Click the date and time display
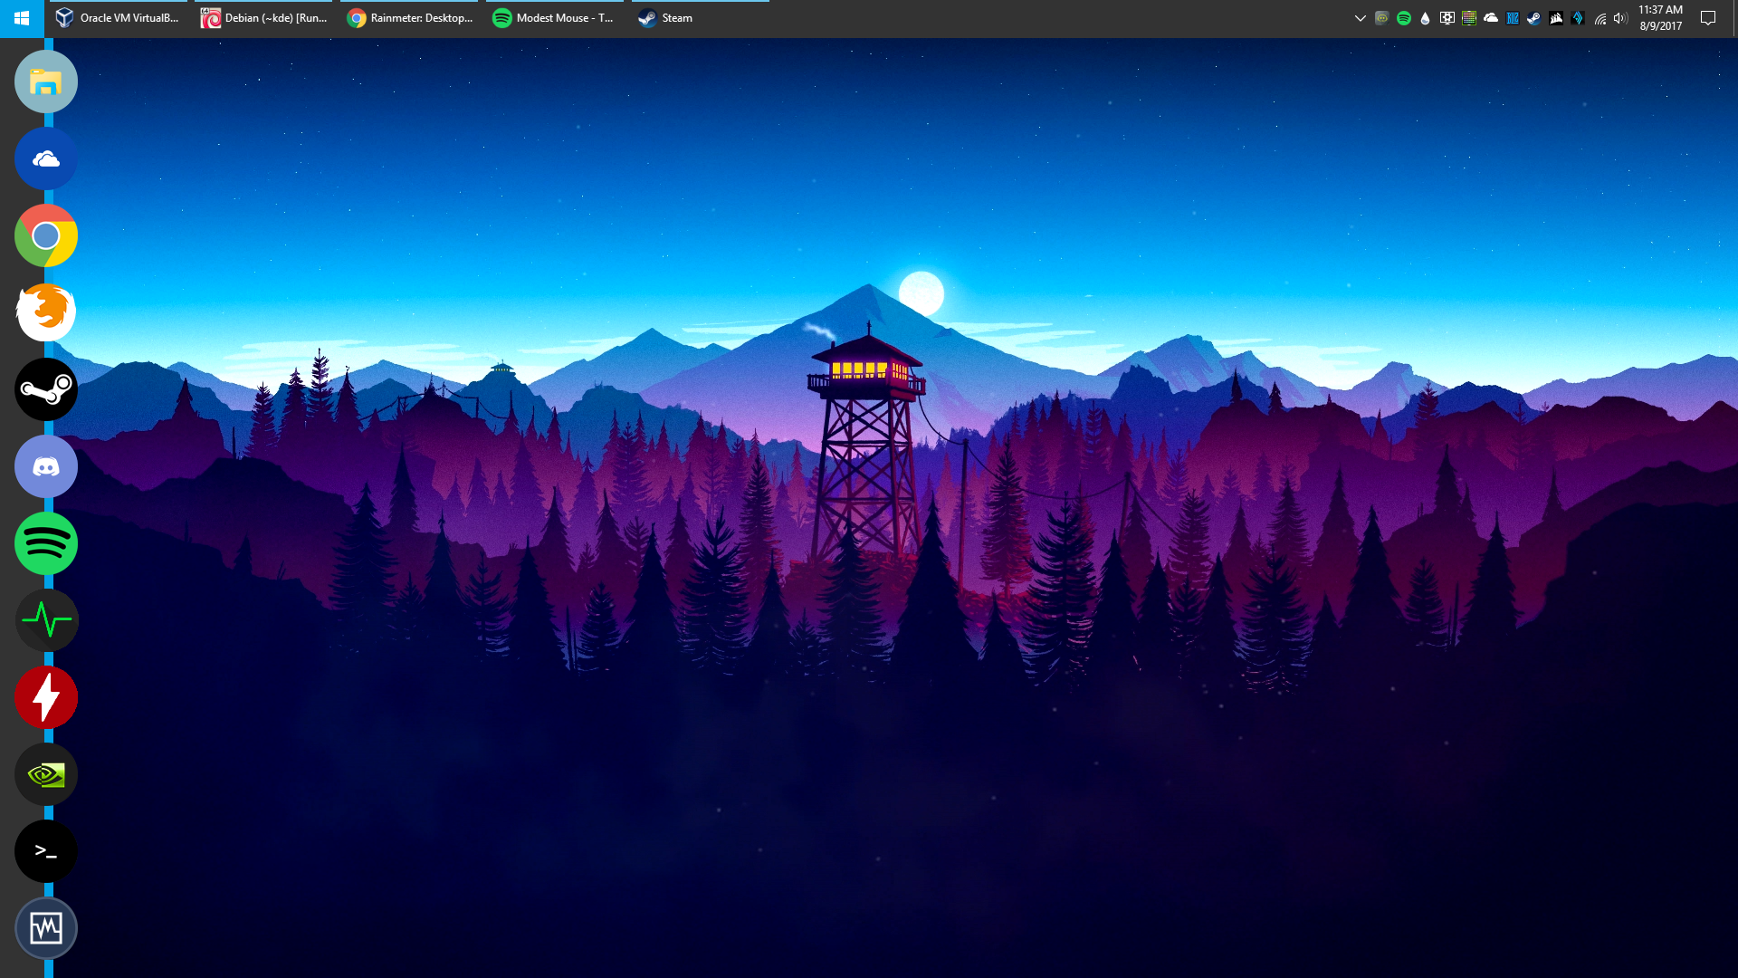Viewport: 1738px width, 978px height. [x=1662, y=18]
